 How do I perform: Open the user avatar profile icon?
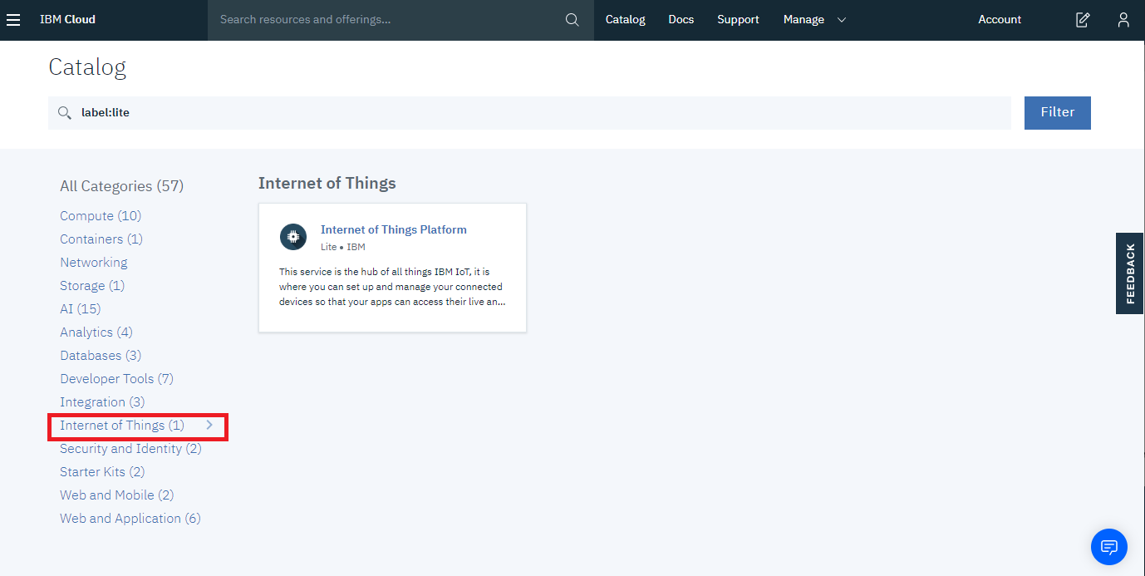(x=1123, y=19)
